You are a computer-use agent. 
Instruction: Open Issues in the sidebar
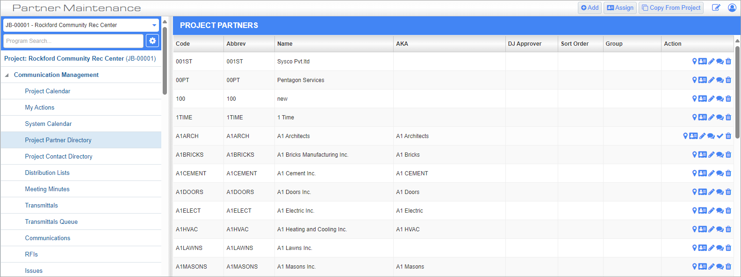pyautogui.click(x=34, y=270)
